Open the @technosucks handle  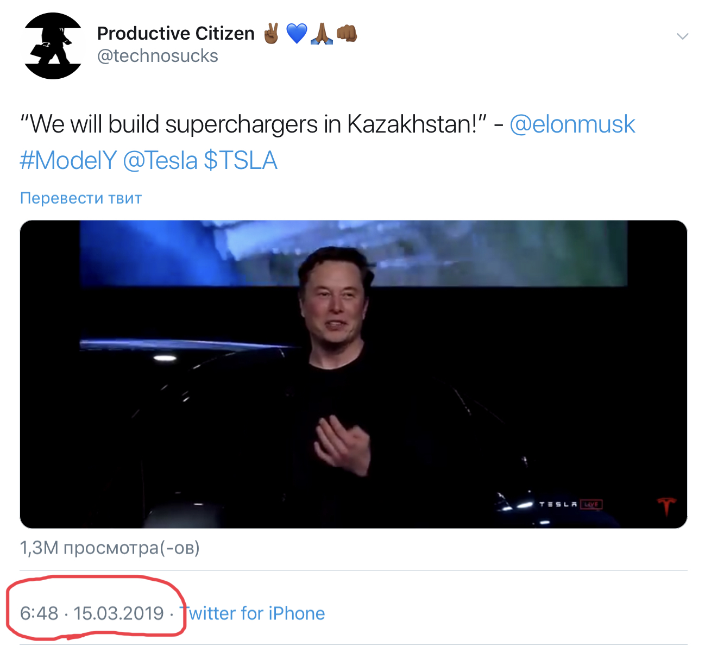point(158,56)
